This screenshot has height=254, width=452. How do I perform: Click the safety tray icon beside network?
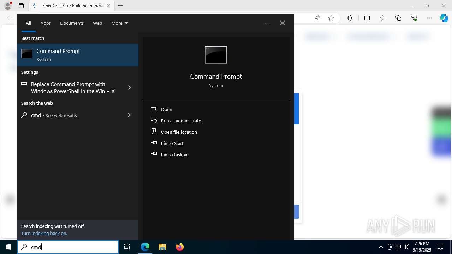click(x=389, y=247)
